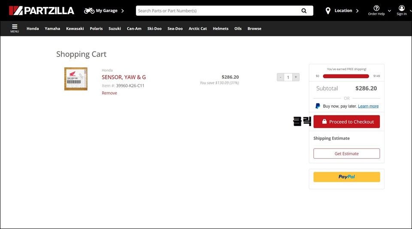412x229 pixels.
Task: Click the item number 39960-K26-C11
Action: coord(130,86)
